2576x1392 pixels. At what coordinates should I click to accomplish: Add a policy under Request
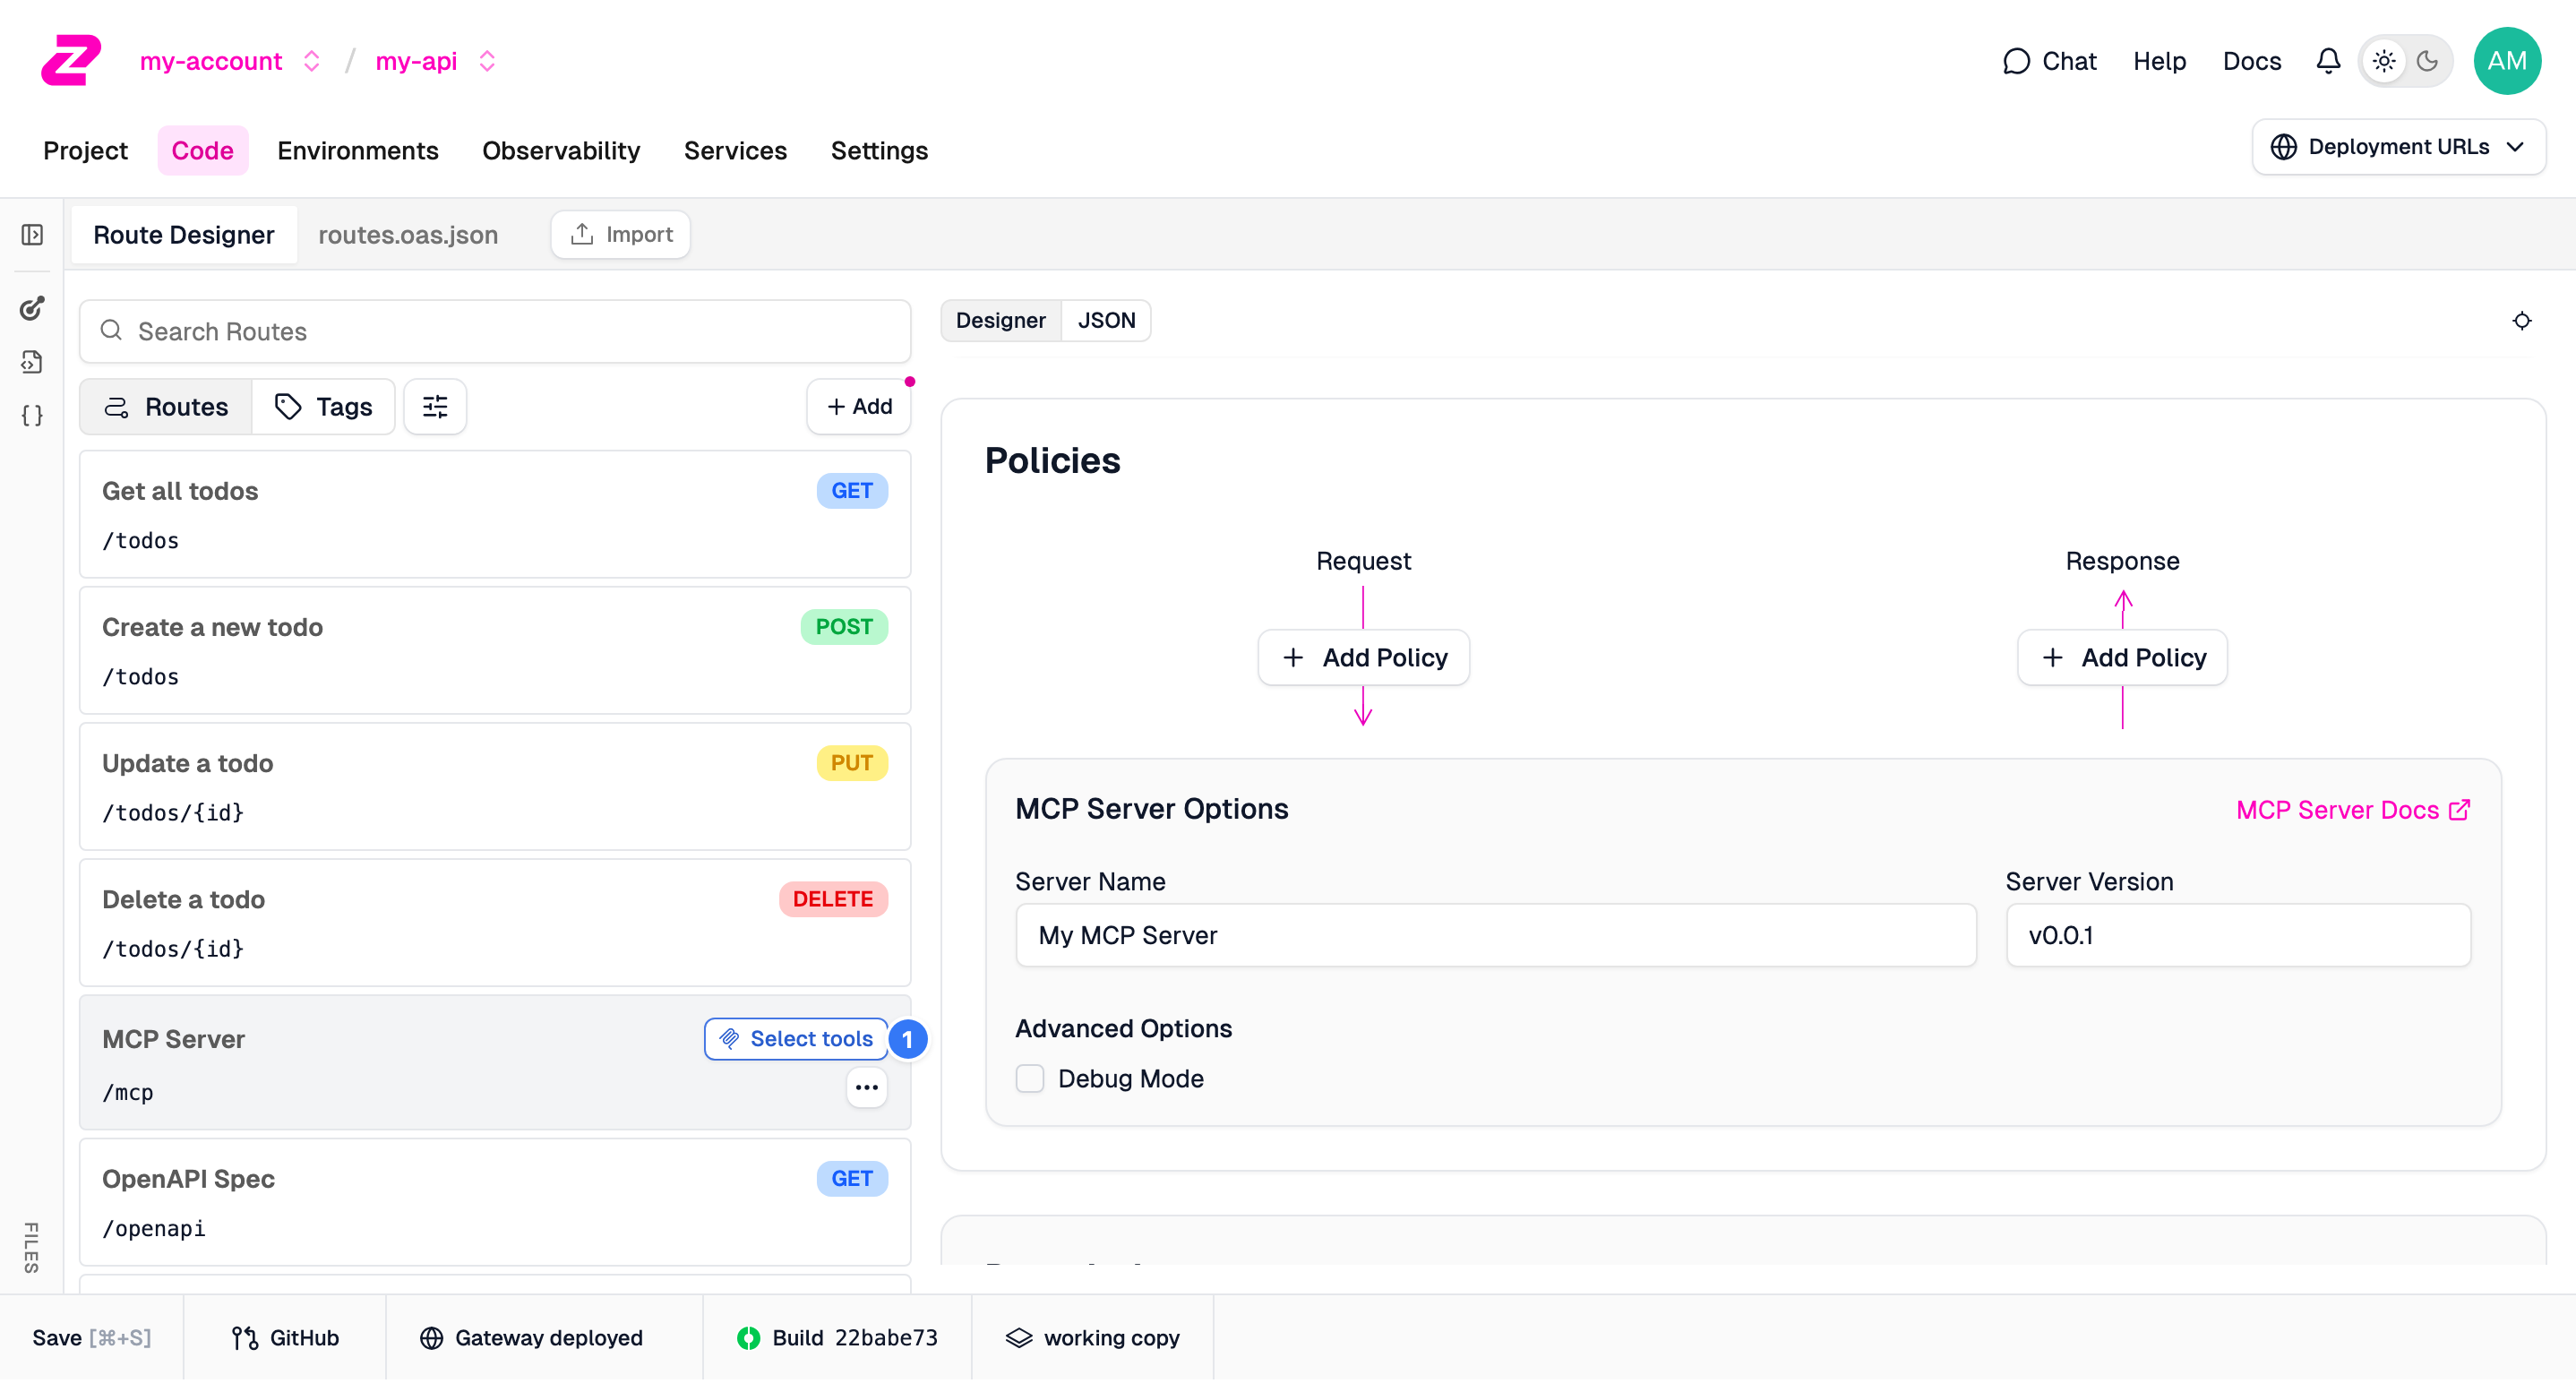(x=1363, y=657)
